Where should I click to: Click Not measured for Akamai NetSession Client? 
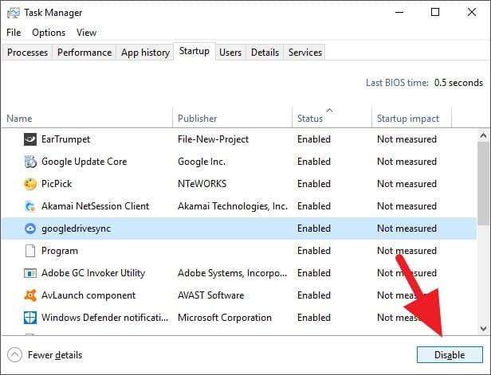[x=407, y=206]
